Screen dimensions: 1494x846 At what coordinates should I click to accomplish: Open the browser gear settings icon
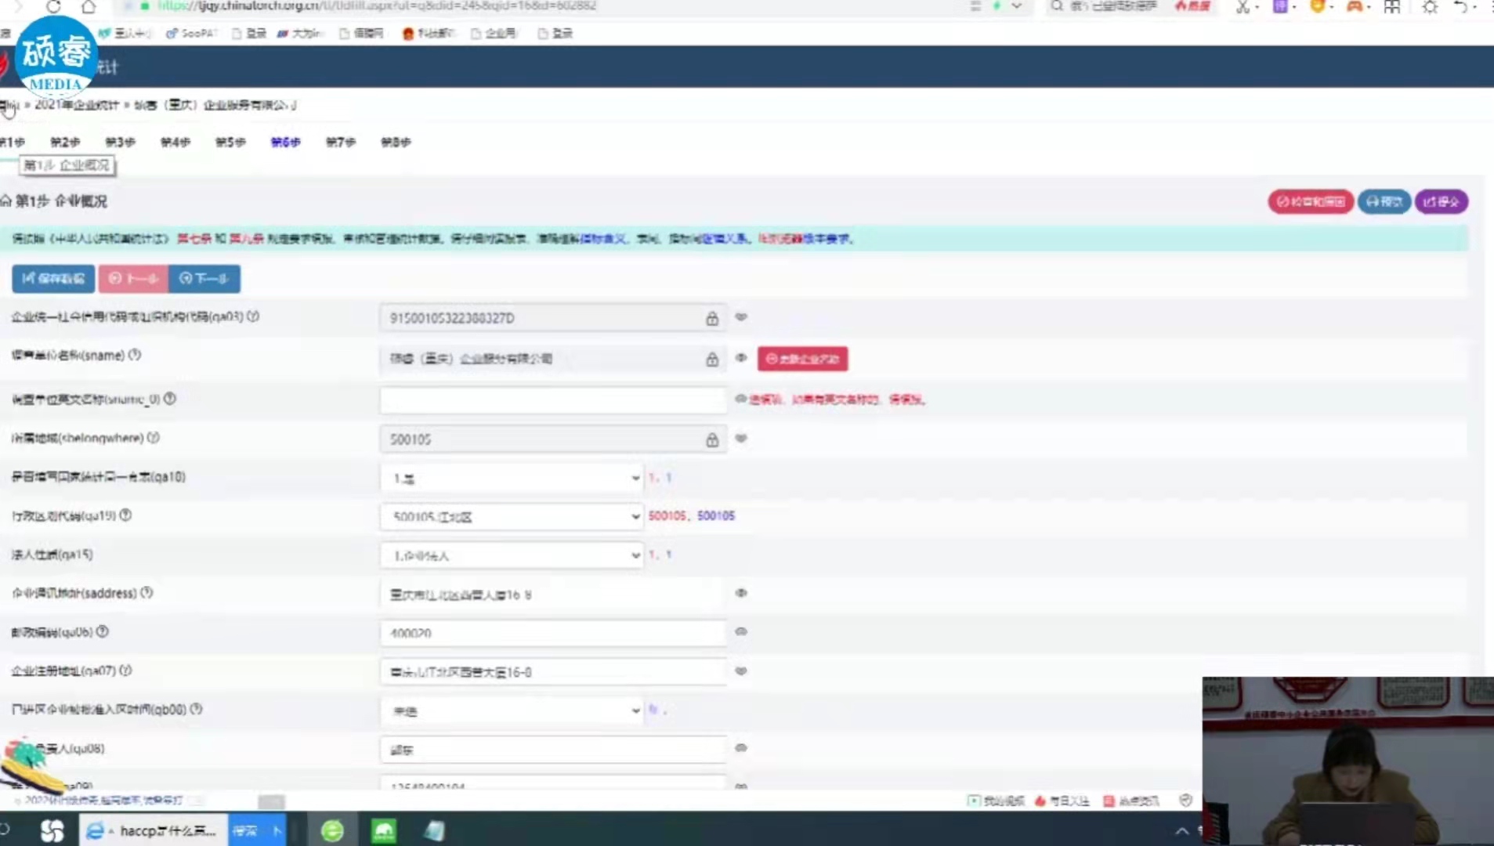coord(1430,6)
